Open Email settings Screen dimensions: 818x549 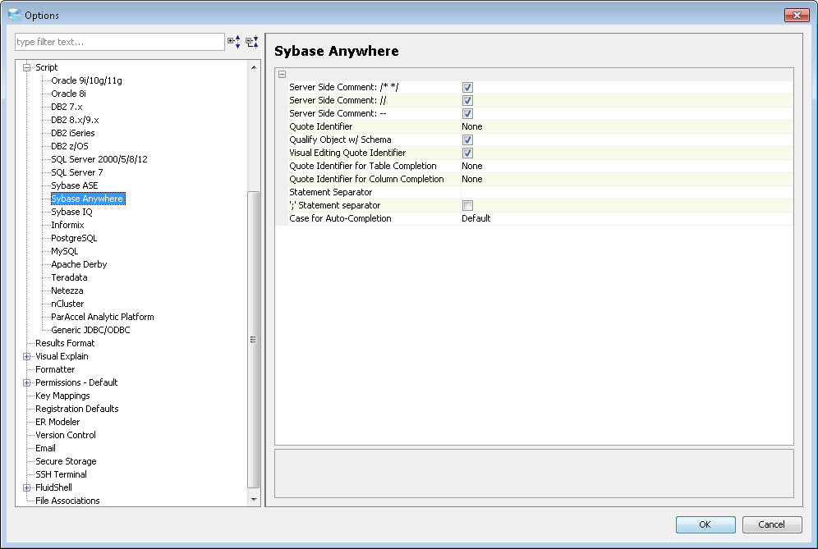pyautogui.click(x=45, y=448)
